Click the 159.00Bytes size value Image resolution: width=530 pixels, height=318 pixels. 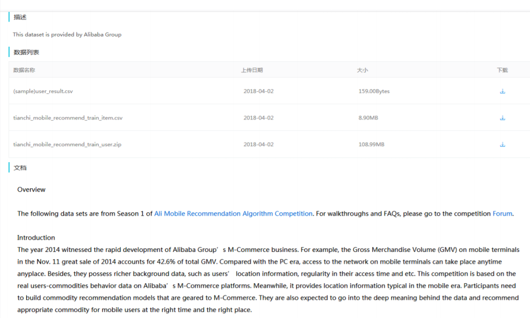pos(374,91)
